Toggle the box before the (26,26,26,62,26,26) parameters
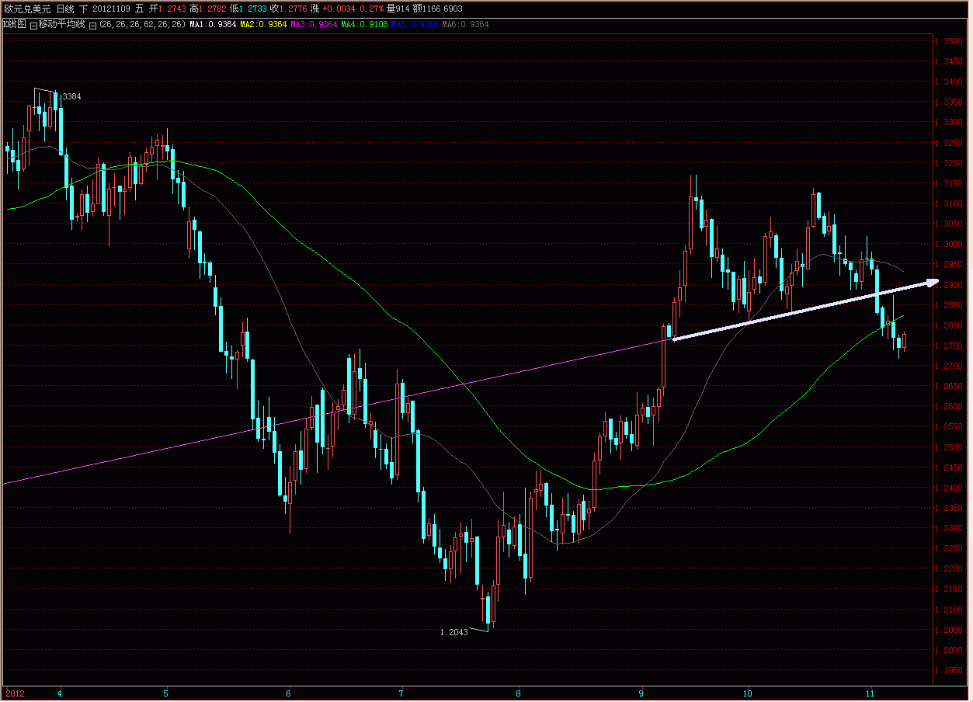 [92, 26]
